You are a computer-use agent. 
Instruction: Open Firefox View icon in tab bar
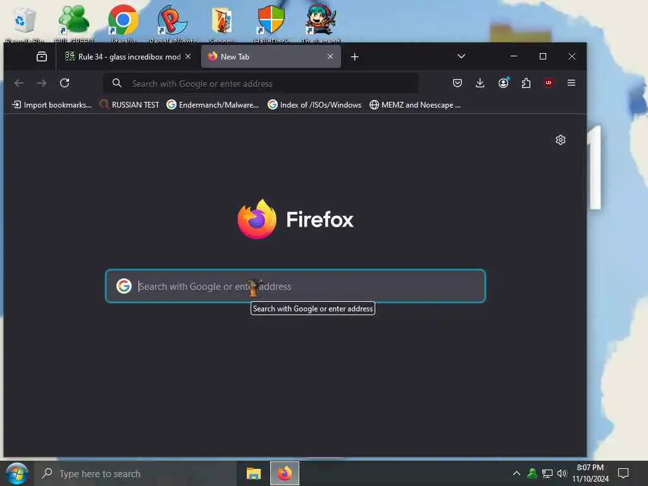42,56
